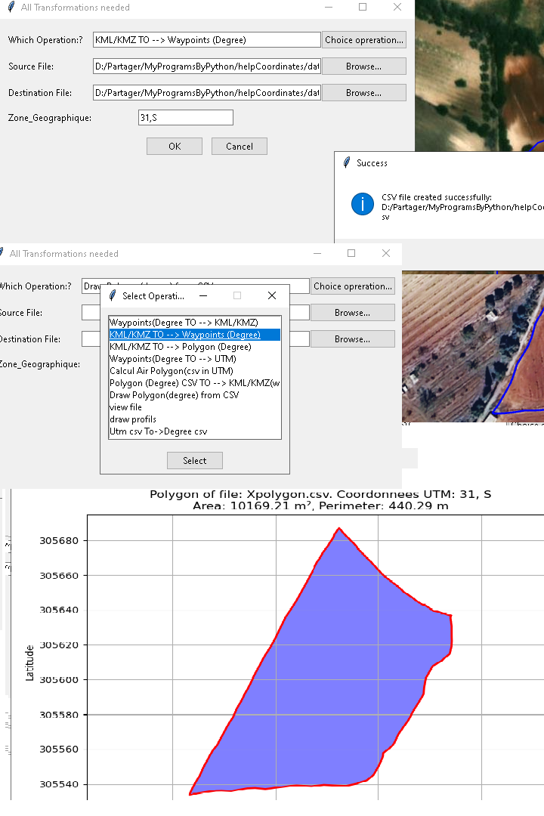Click the highlighted 'KML/KMZ TO --> Waypoints (Degree)' item

pos(184,335)
